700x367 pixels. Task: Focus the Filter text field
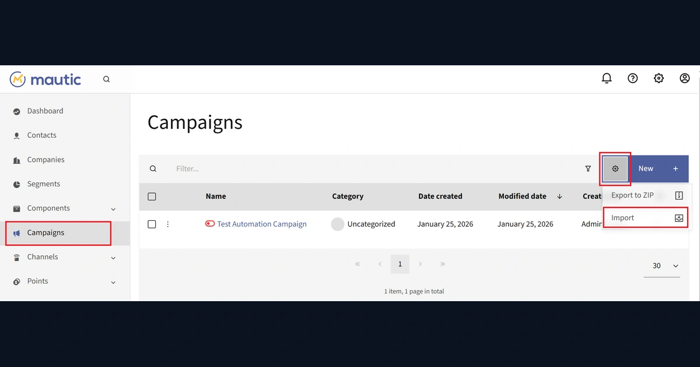373,169
